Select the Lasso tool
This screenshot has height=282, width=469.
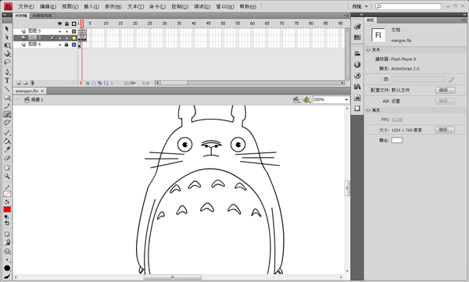pyautogui.click(x=7, y=62)
